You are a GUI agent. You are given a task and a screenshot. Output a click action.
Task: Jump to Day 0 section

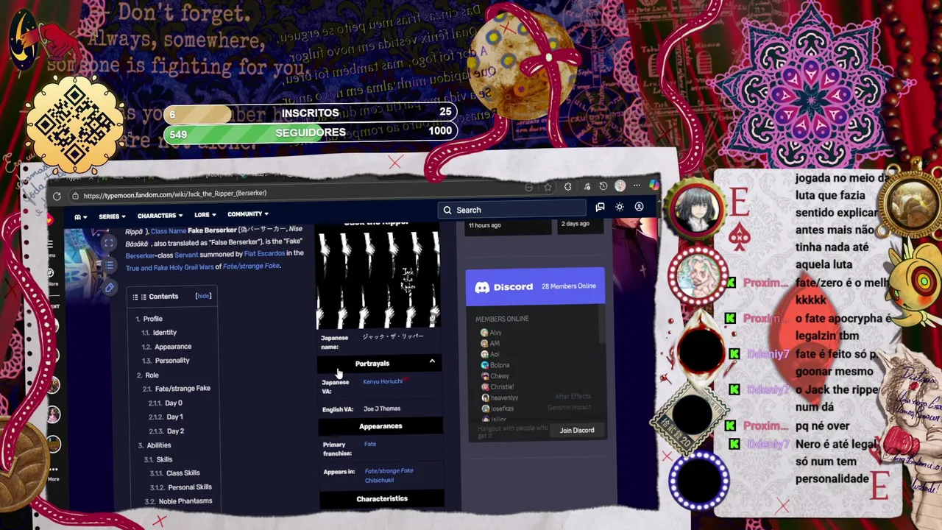tap(173, 403)
